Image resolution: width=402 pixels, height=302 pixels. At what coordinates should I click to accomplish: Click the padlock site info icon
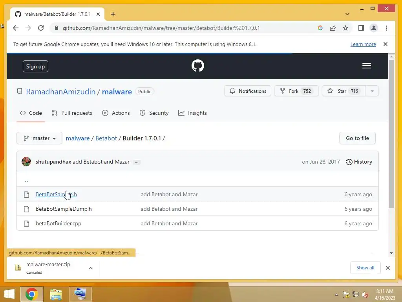click(57, 28)
